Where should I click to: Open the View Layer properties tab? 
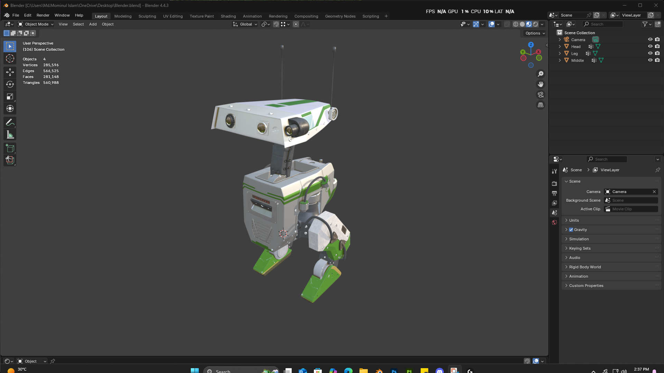point(554,203)
